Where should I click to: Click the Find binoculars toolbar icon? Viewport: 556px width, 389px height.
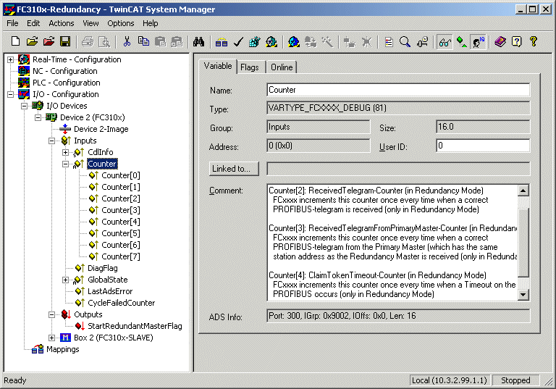click(198, 42)
